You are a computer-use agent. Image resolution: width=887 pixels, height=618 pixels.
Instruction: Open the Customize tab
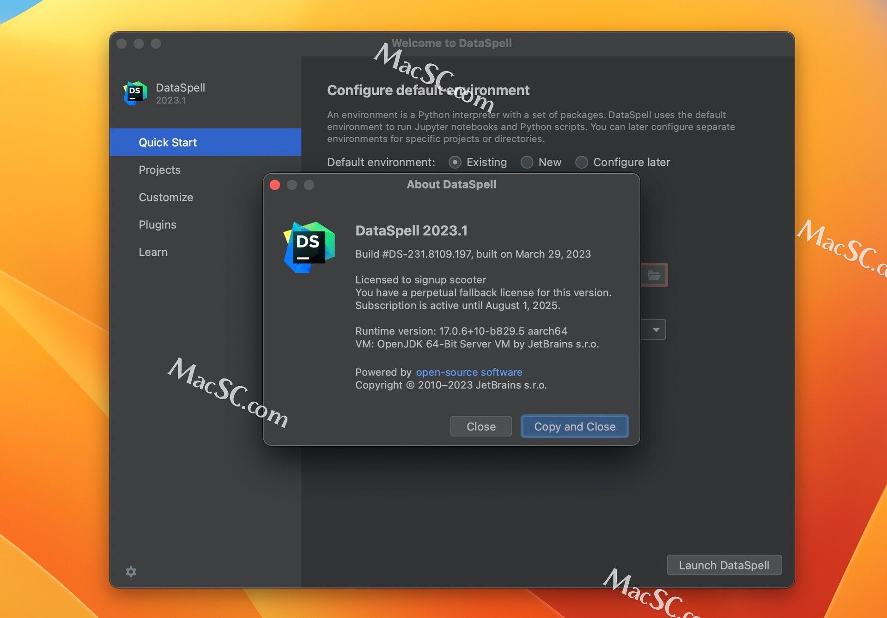(x=206, y=197)
